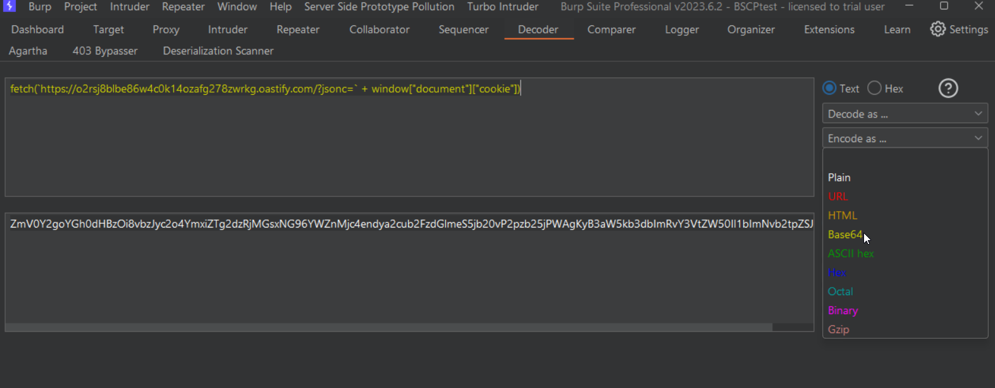This screenshot has height=388, width=995.
Task: Switch to the Repeater tab
Action: click(298, 29)
